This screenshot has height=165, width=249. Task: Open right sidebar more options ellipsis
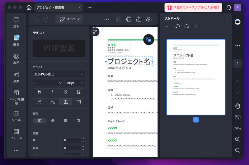237,46
